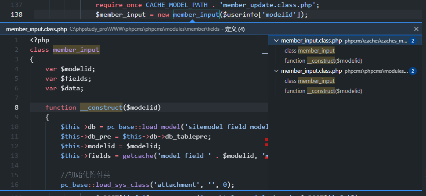Collapse the phpcms\modules member_input.class.php reference group

(276, 71)
